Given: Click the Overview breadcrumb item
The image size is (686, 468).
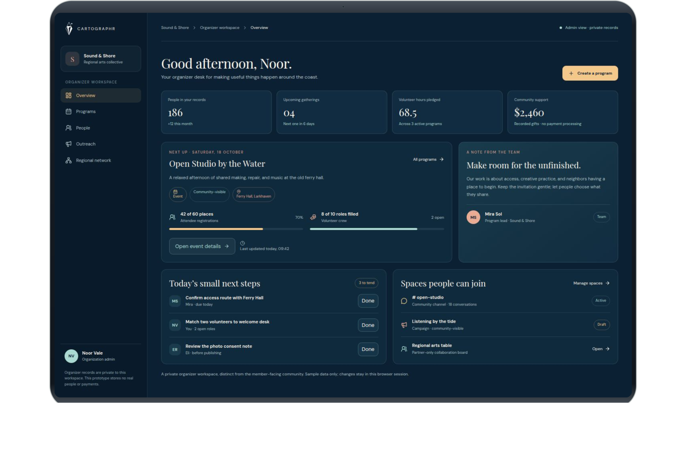Looking at the screenshot, I should click(259, 28).
